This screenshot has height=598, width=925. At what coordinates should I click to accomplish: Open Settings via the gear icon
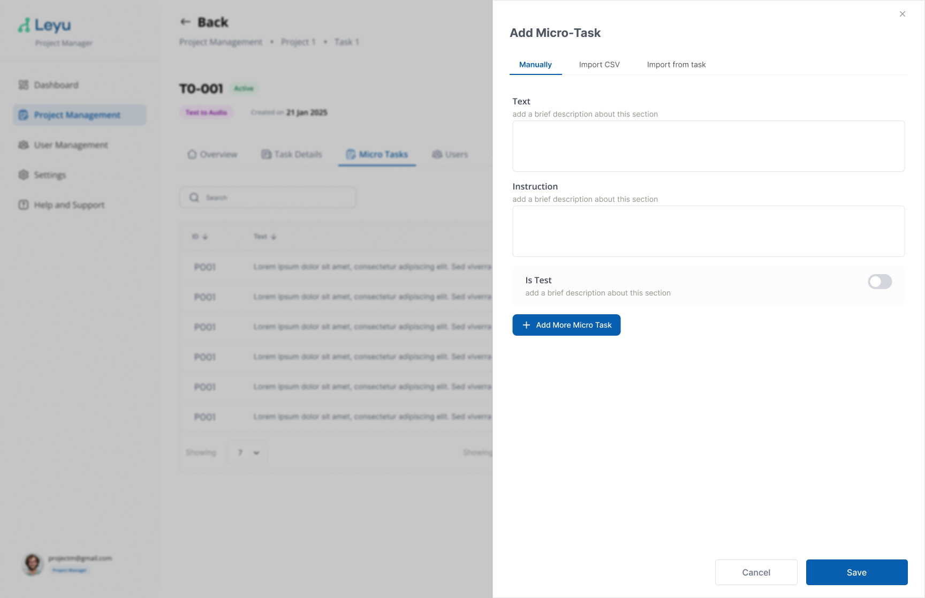point(23,175)
